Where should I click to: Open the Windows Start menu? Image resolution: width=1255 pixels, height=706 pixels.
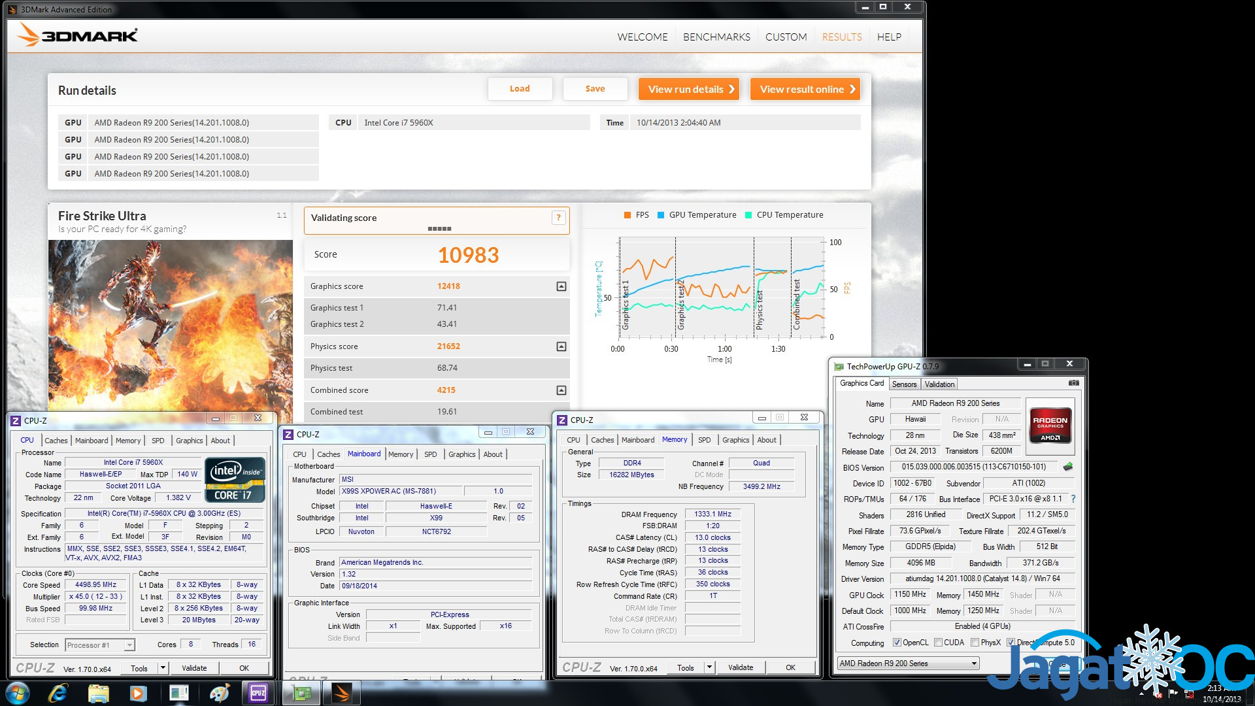pyautogui.click(x=17, y=693)
